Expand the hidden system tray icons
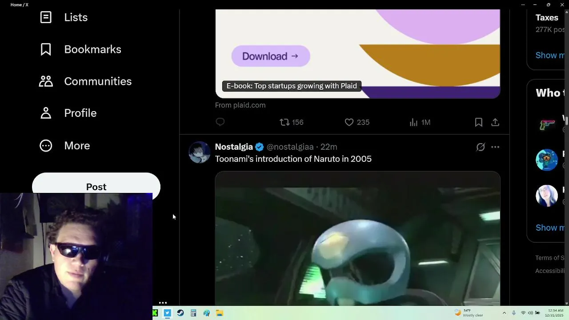Viewport: 569px width, 320px height. coord(504,313)
